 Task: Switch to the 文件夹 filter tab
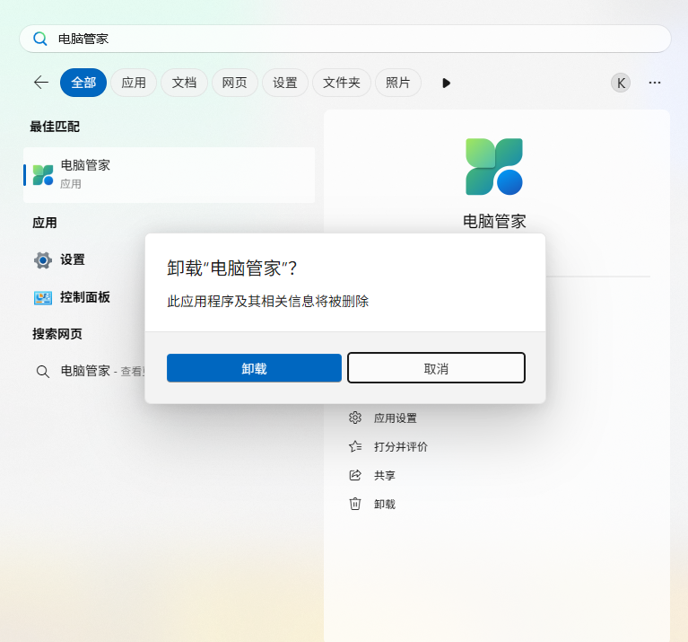[342, 83]
